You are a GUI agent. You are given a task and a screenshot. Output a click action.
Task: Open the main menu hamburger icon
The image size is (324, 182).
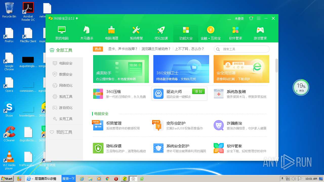point(258,18)
